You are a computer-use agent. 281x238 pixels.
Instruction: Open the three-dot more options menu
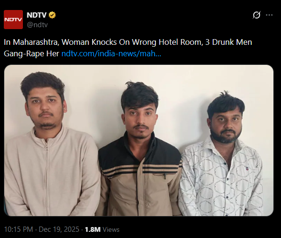click(x=269, y=15)
